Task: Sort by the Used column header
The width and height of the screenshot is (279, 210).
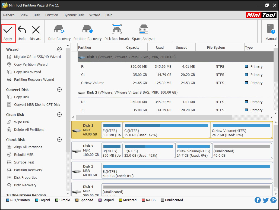Action: pyautogui.click(x=160, y=47)
